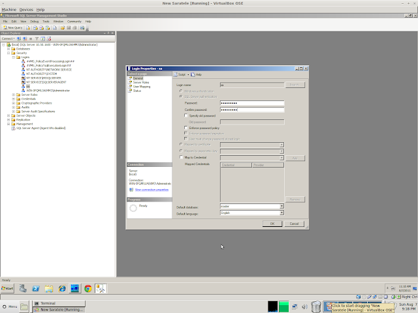The image size is (418, 313).
Task: Click into the Password field
Action: (252, 103)
